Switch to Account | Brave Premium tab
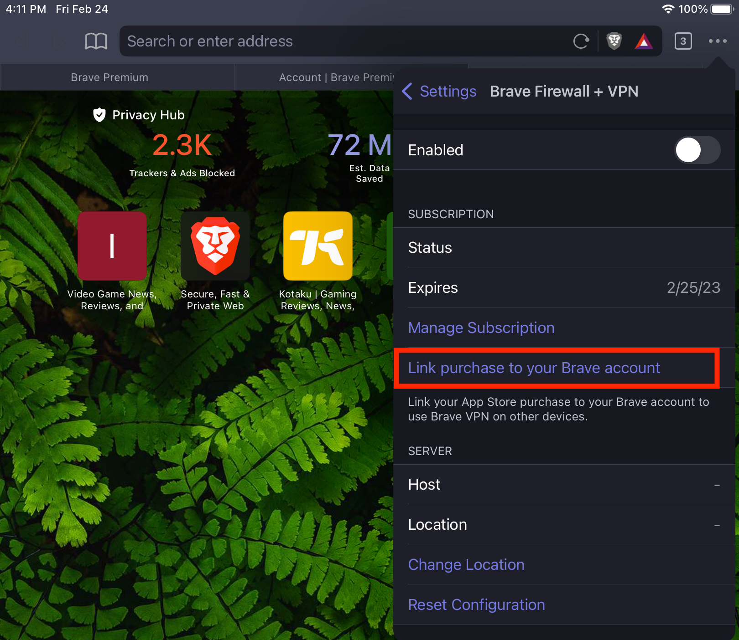 pos(336,77)
